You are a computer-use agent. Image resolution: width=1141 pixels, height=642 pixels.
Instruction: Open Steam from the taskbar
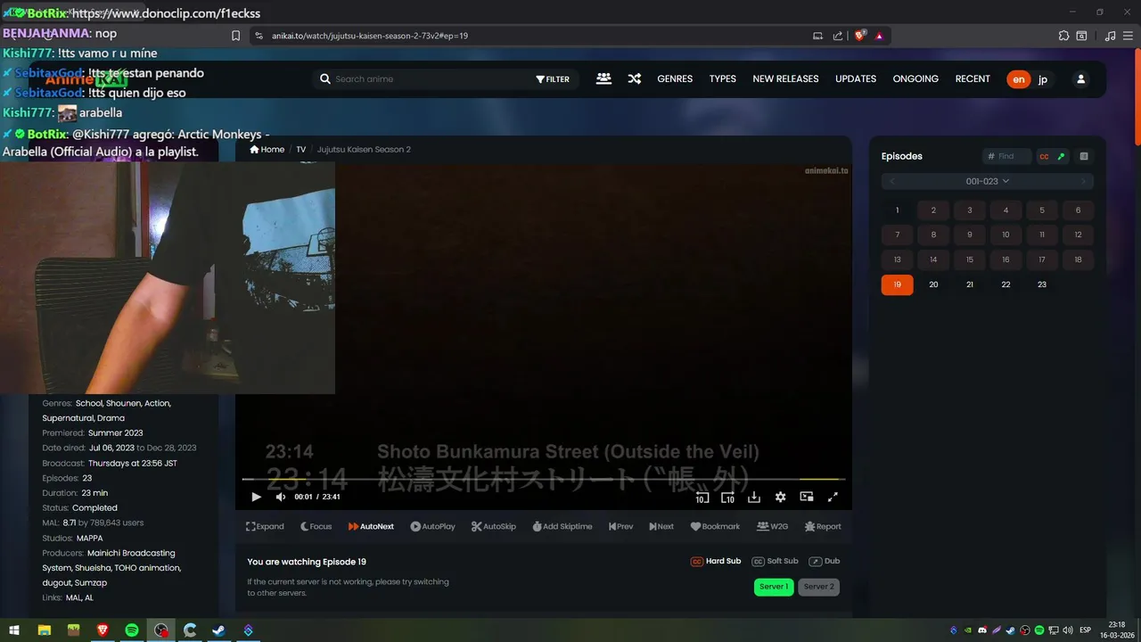coord(218,630)
